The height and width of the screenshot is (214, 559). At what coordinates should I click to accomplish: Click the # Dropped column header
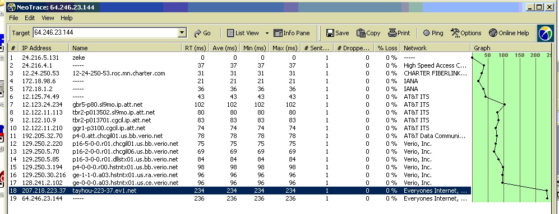click(354, 48)
